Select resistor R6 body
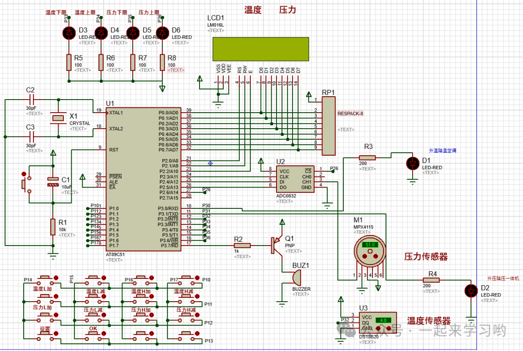The height and width of the screenshot is (351, 523). point(101,62)
